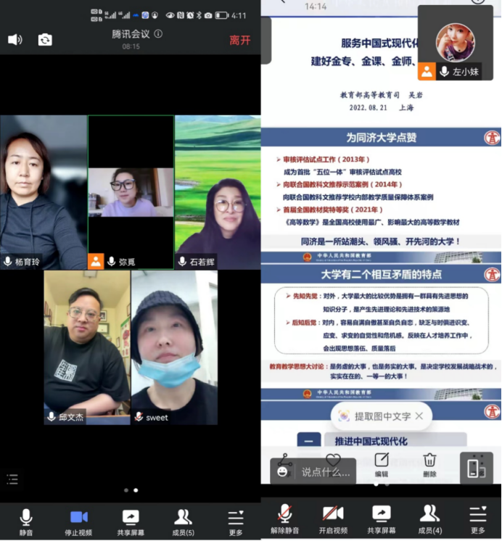The image size is (502, 541).
Task: Open meeting info beside 腾讯会议 title
Action: click(158, 34)
